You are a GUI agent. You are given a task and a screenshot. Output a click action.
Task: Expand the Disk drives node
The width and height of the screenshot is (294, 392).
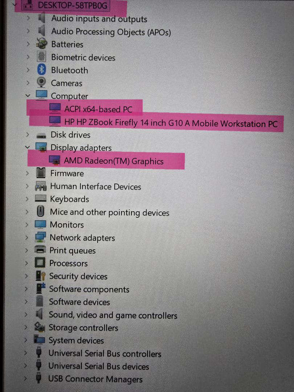[27, 135]
